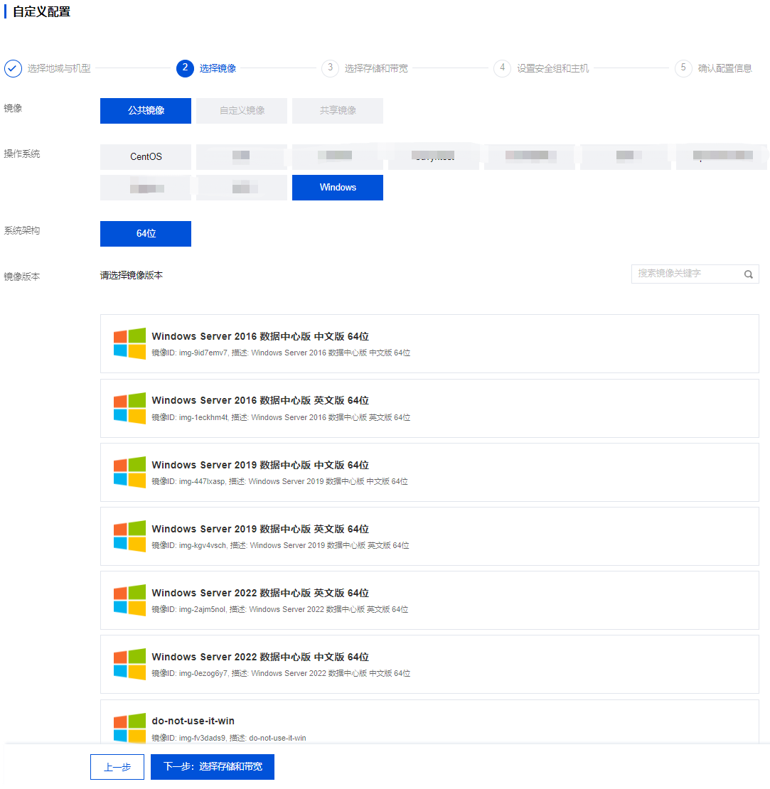Click Windows logo of Server 2019 中文版 image
Viewport: 770px width, 789px height.
pos(130,472)
